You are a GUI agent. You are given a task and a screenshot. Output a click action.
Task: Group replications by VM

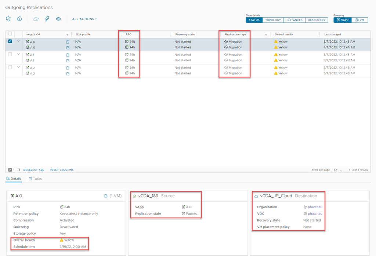pos(359,20)
